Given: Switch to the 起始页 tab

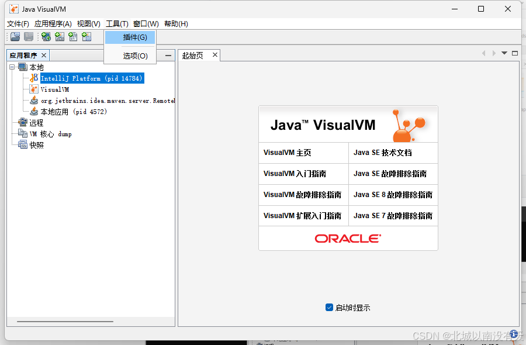Looking at the screenshot, I should (x=192, y=56).
